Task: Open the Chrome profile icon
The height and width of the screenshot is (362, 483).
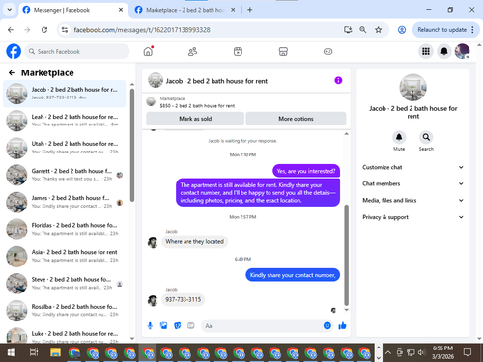Action: (402, 30)
